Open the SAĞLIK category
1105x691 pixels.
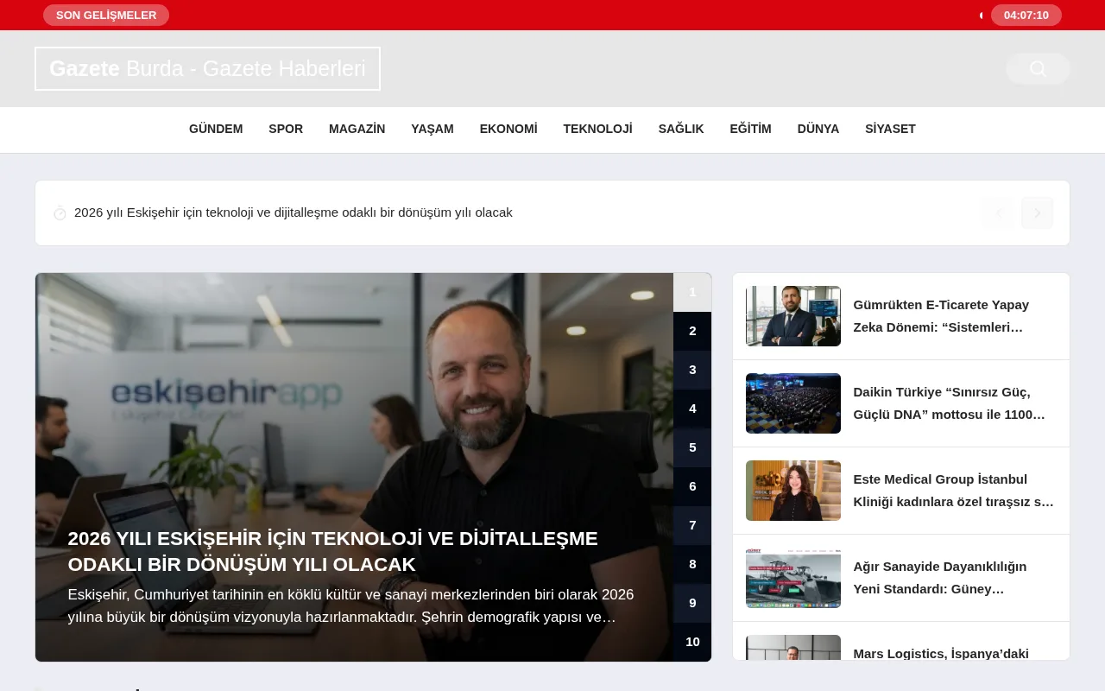[x=680, y=129]
